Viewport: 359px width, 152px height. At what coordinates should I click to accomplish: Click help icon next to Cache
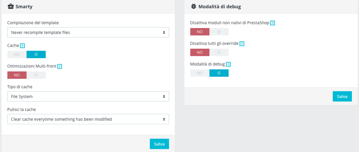[23, 46]
